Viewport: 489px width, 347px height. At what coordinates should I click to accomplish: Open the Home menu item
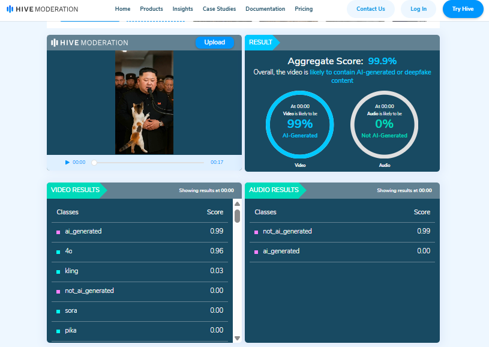[x=122, y=9]
